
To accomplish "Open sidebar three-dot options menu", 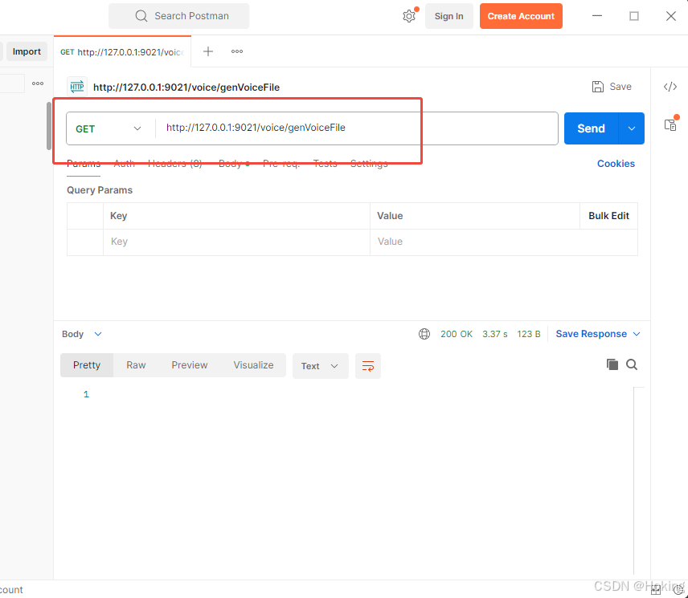I will pyautogui.click(x=38, y=83).
